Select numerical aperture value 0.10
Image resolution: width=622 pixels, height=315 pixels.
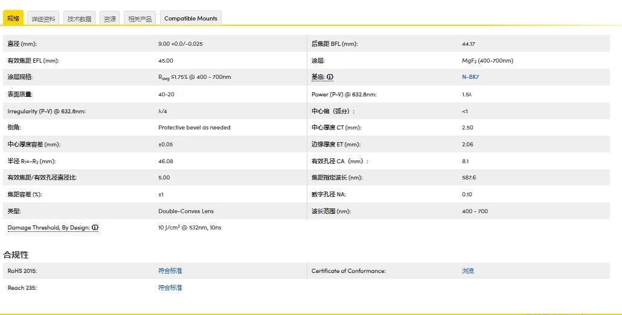point(467,195)
